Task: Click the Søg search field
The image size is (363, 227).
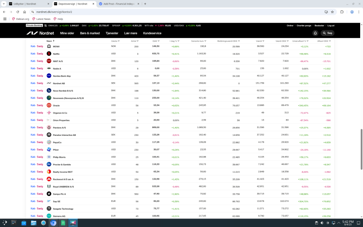Action: [x=328, y=33]
